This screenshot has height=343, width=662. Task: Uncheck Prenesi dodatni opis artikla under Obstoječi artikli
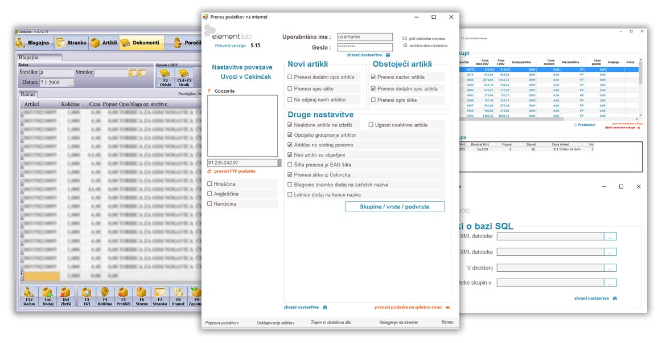[x=373, y=89]
